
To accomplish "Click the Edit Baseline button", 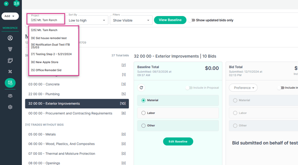I will [x=178, y=141].
